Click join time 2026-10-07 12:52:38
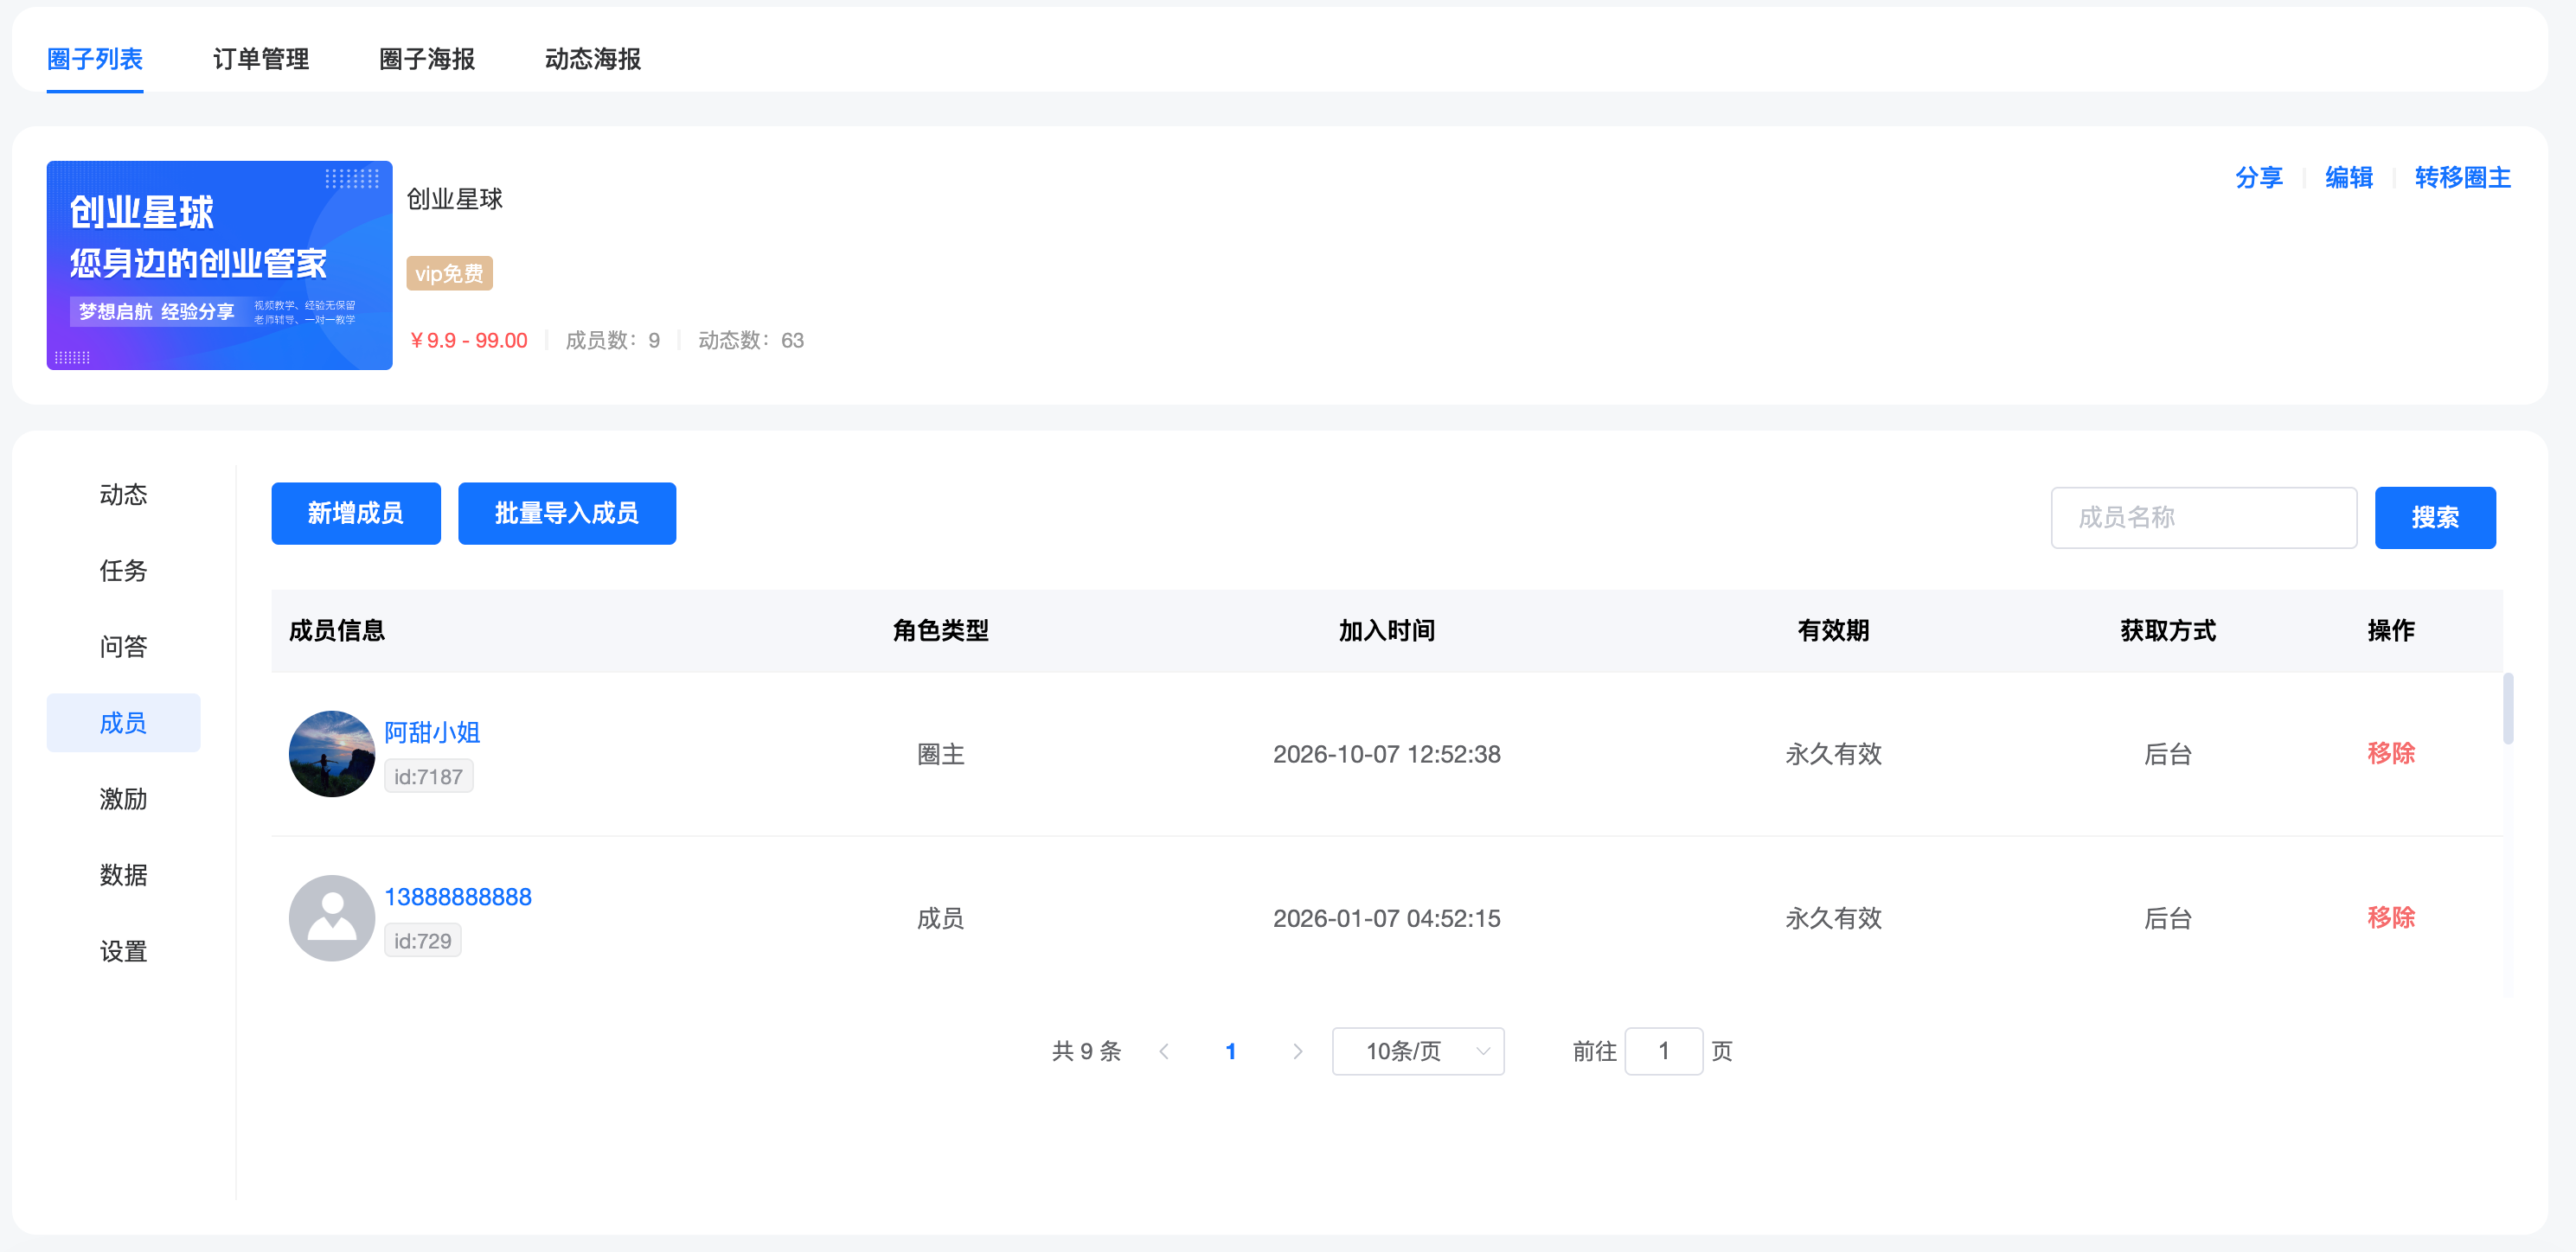This screenshot has width=2576, height=1252. (1387, 754)
